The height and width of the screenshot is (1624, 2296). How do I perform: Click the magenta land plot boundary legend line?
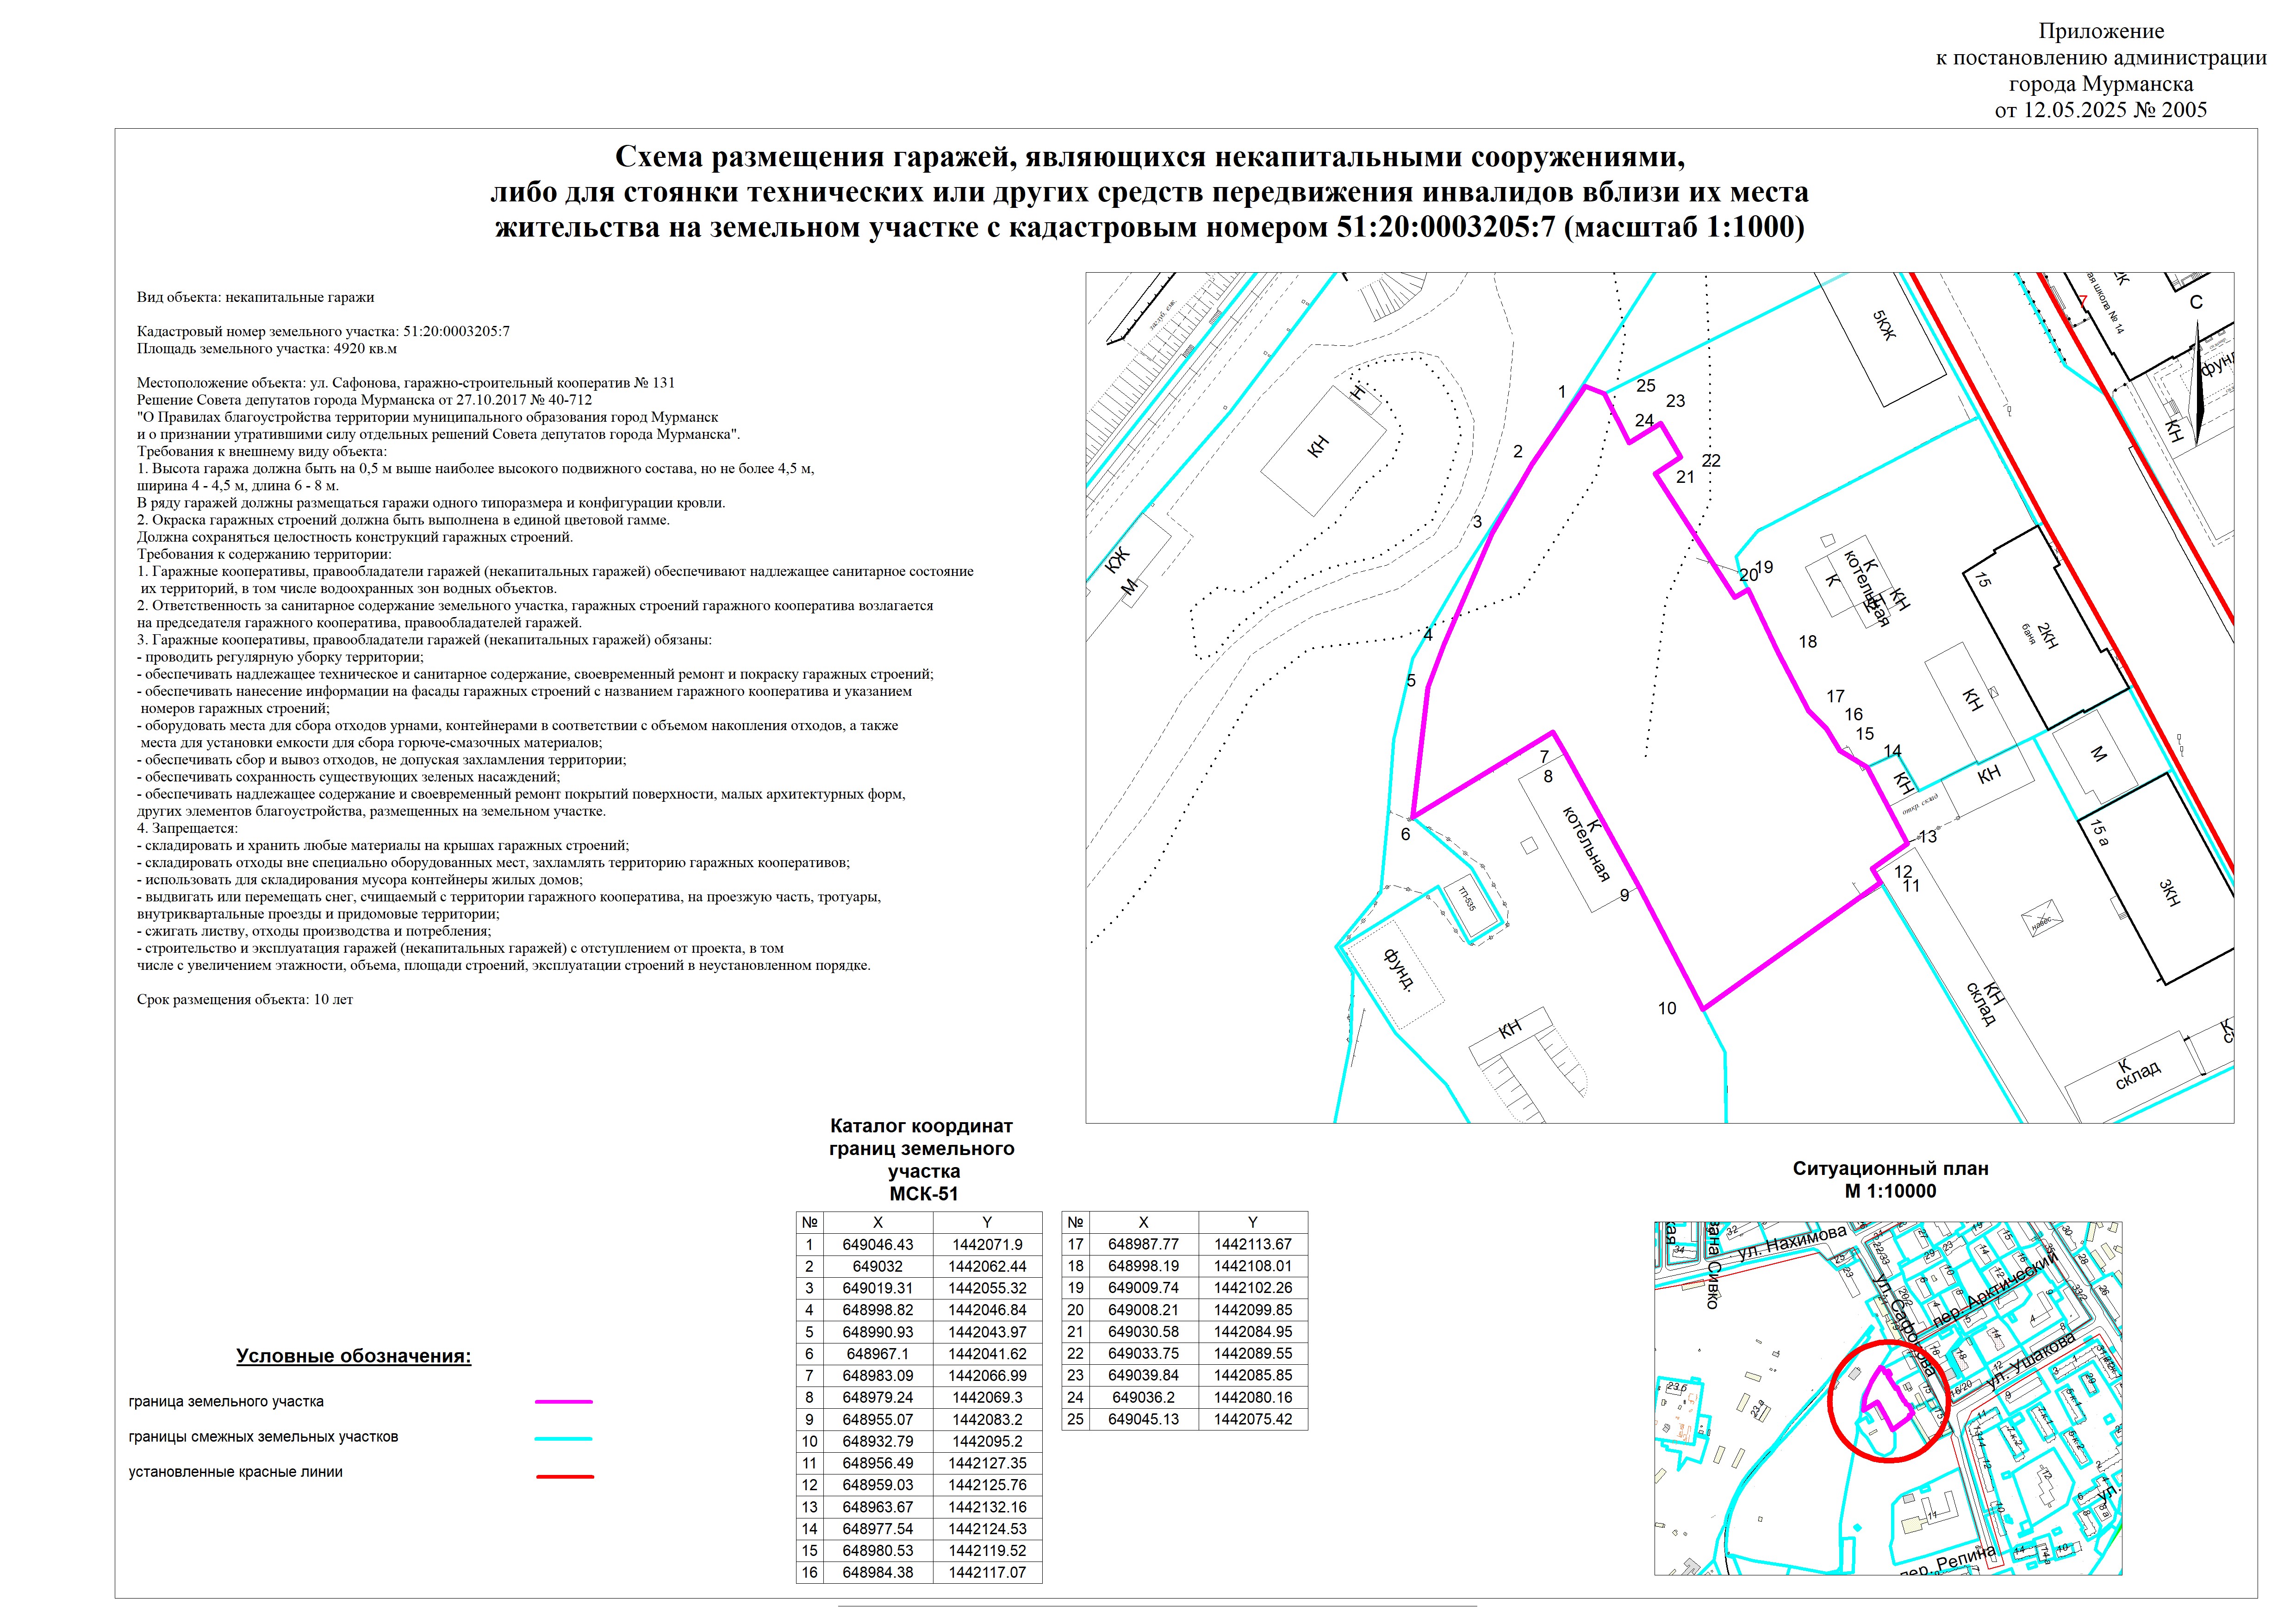pos(564,1402)
